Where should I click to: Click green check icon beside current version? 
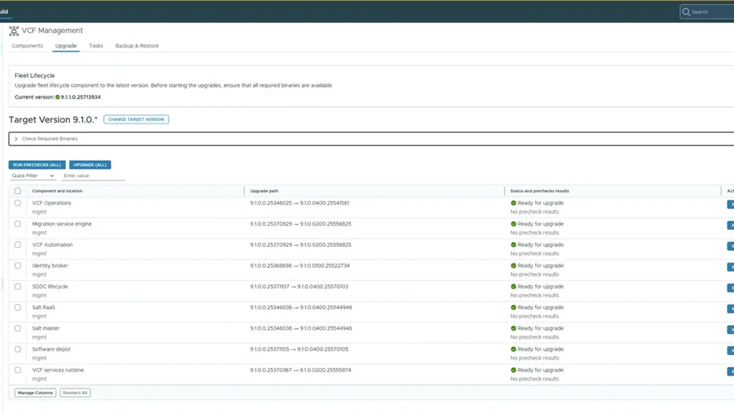[57, 97]
